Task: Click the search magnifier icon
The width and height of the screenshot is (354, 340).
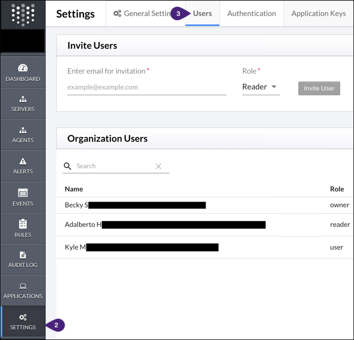Action: 67,166
